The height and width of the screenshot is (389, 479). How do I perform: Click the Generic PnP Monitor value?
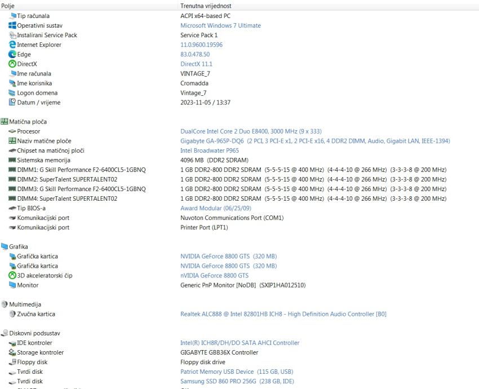pyautogui.click(x=243, y=285)
